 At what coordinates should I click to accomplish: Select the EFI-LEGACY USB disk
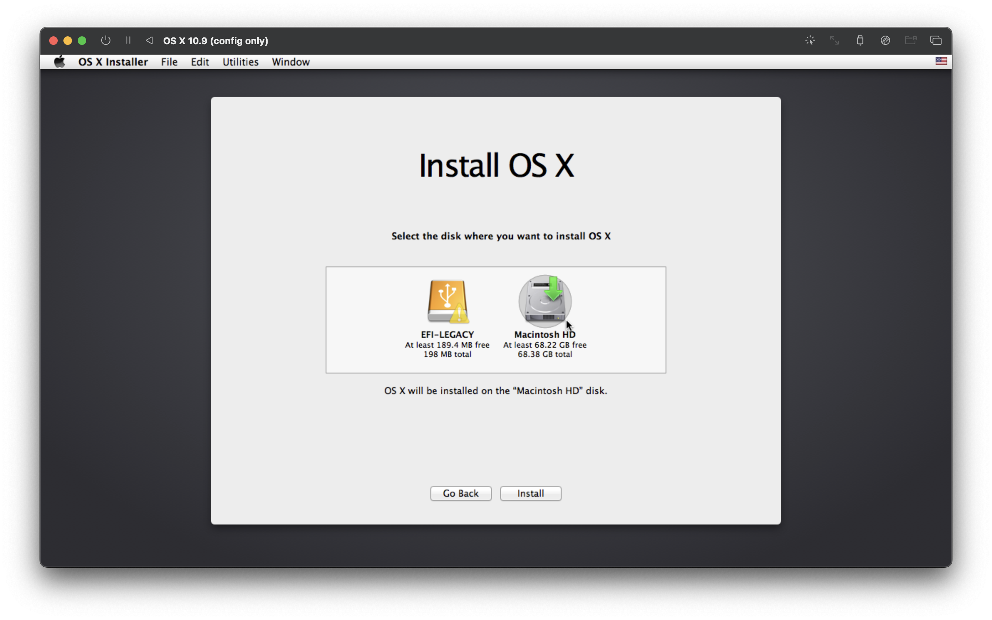[447, 302]
